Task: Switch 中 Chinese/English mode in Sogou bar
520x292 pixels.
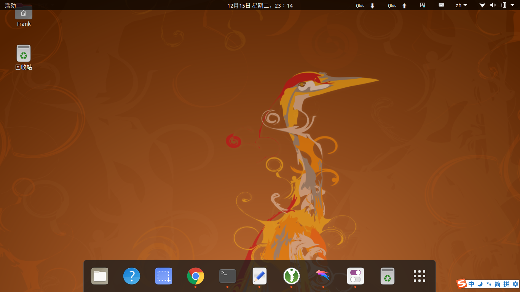Action: click(471, 284)
